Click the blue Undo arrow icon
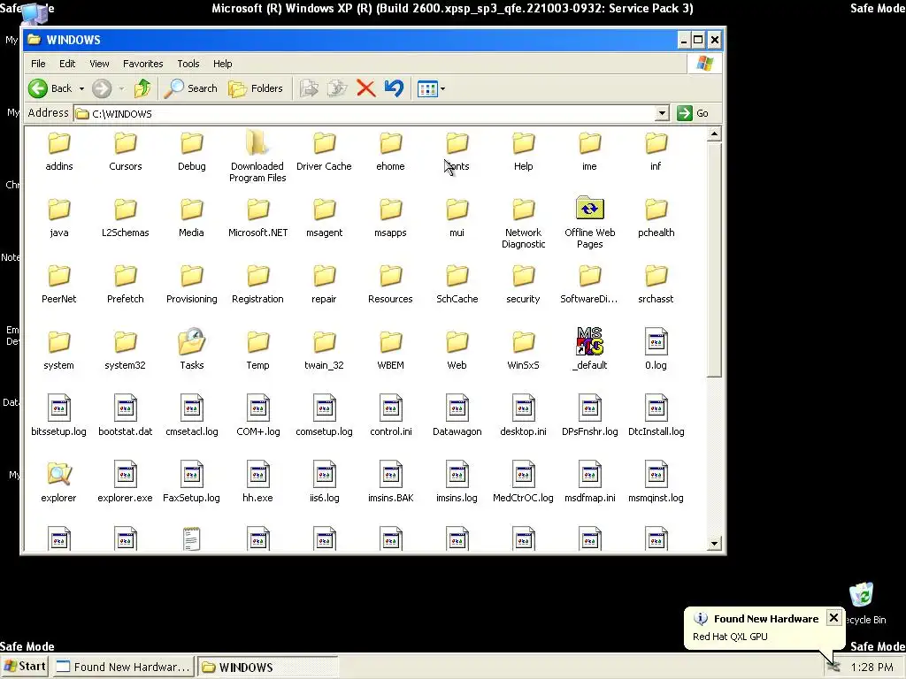 point(394,88)
